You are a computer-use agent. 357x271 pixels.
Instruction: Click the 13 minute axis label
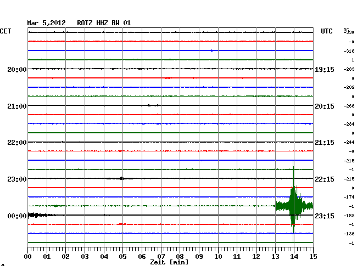[275, 256]
